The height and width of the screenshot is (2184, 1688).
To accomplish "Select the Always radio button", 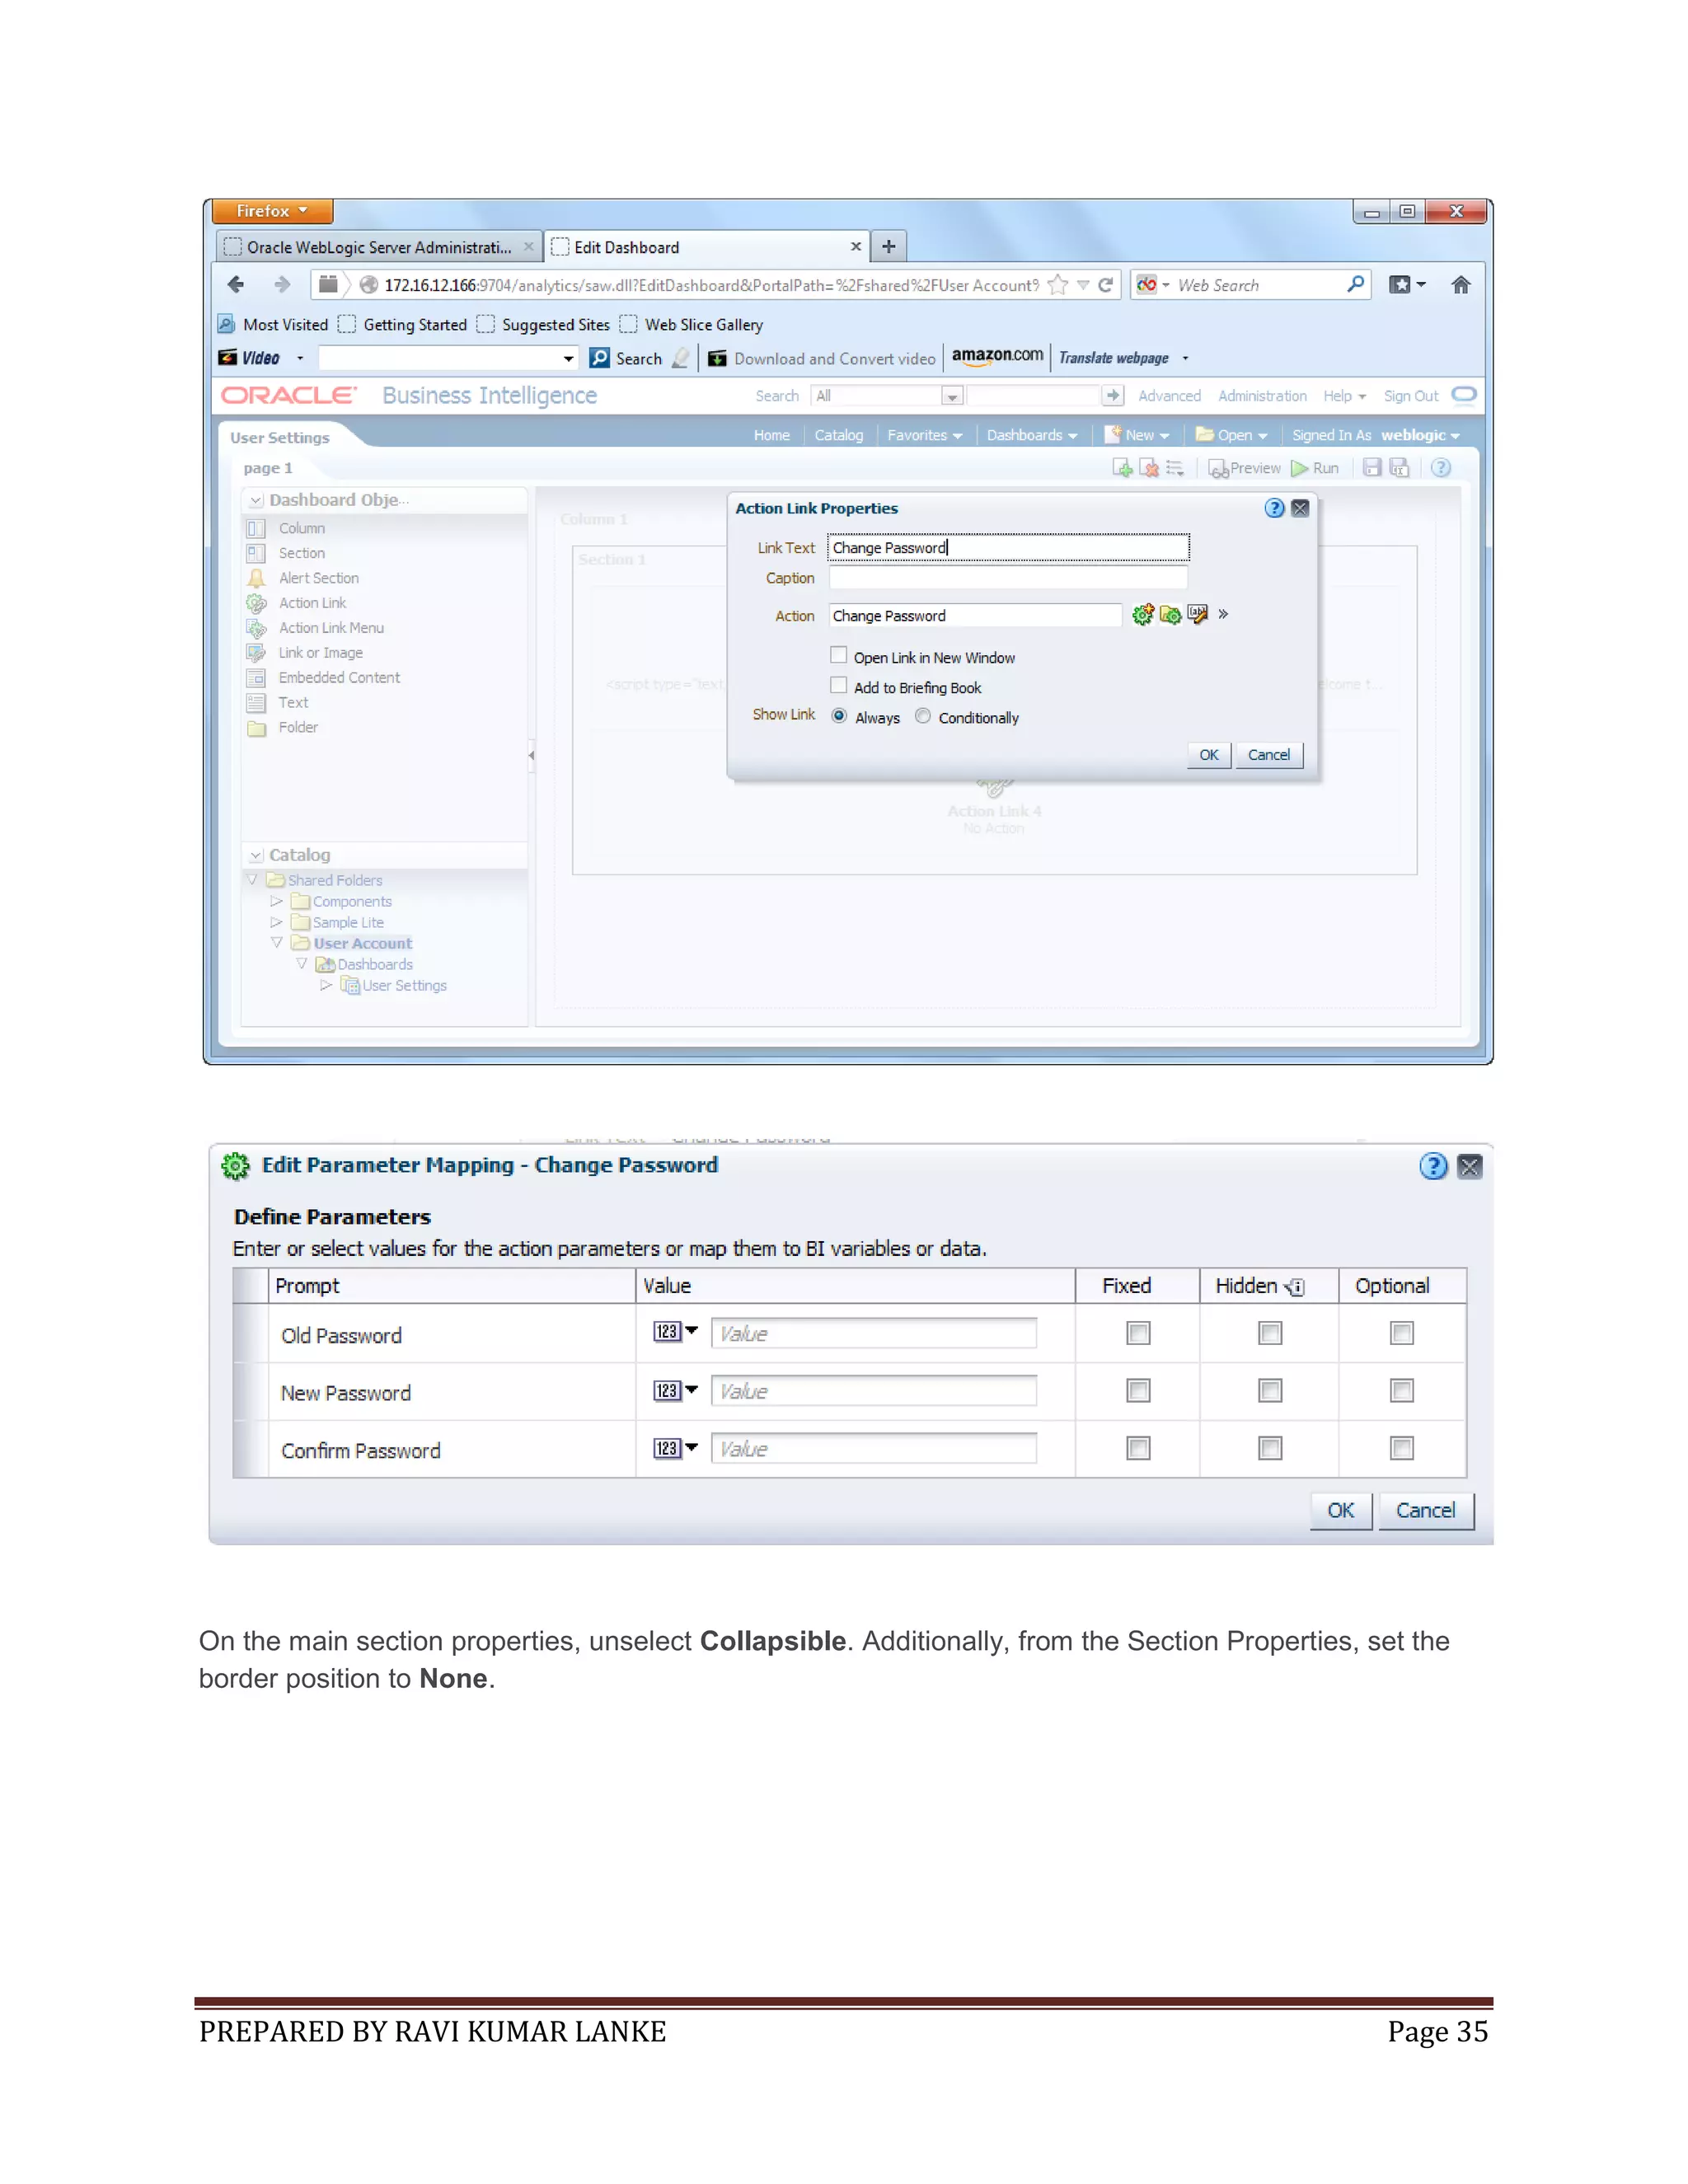I will click(x=839, y=716).
